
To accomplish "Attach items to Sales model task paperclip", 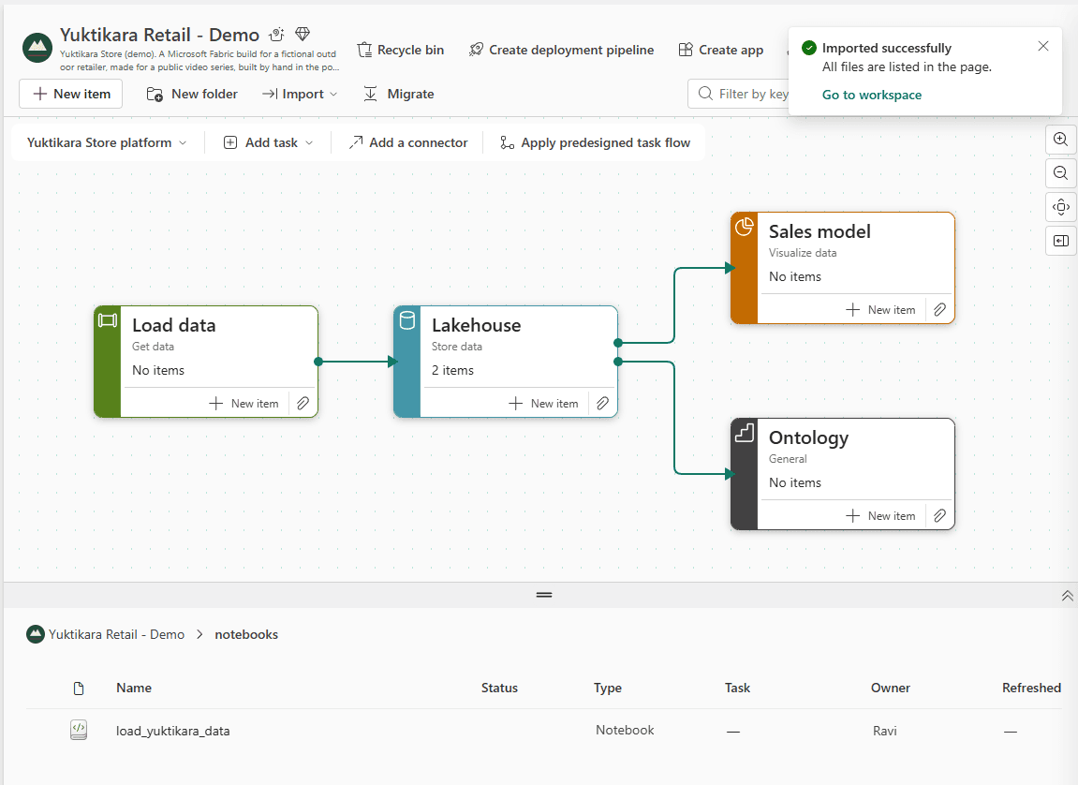I will [939, 310].
